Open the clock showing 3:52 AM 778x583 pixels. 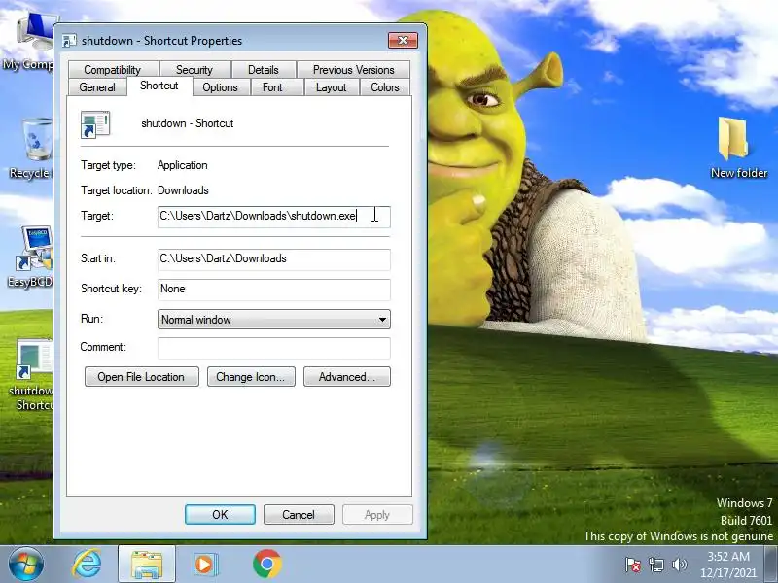[x=728, y=565]
